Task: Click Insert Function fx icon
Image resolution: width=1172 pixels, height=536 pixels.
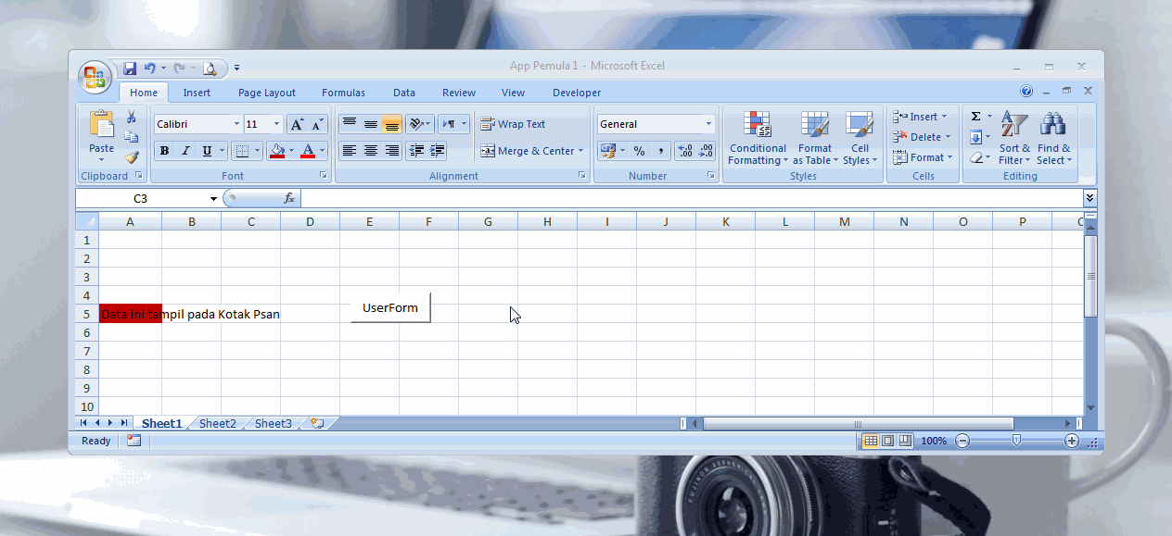Action: pos(289,198)
